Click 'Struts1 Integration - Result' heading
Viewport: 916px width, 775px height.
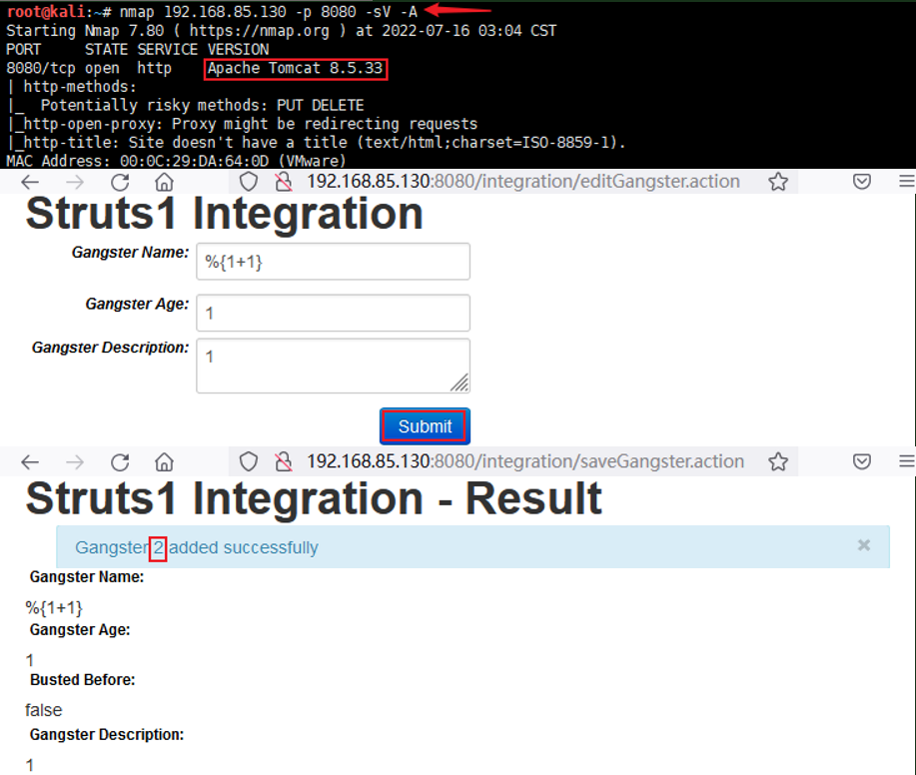[314, 498]
